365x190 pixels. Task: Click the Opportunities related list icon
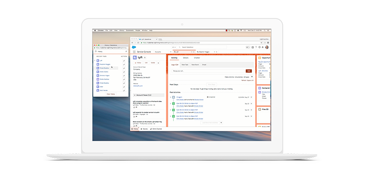point(259,58)
